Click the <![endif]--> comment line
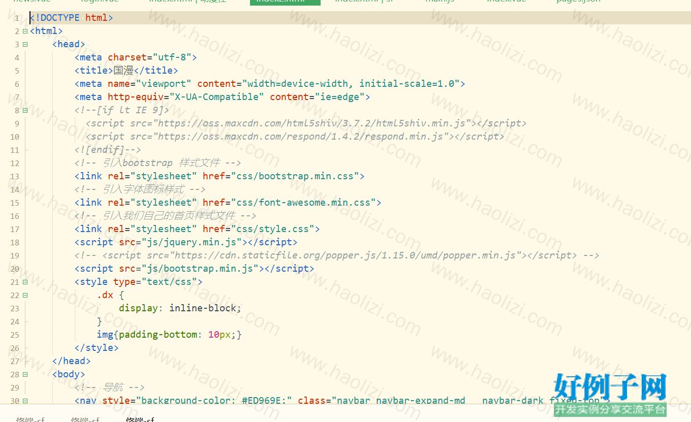Image resolution: width=691 pixels, height=422 pixels. [x=108, y=150]
